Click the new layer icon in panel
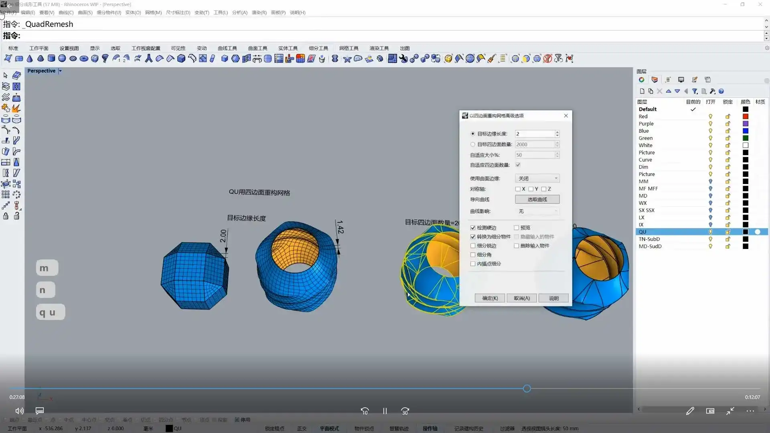The image size is (770, 433). pyautogui.click(x=642, y=91)
